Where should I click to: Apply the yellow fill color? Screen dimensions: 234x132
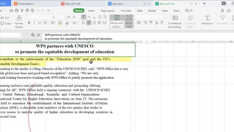coord(60,23)
